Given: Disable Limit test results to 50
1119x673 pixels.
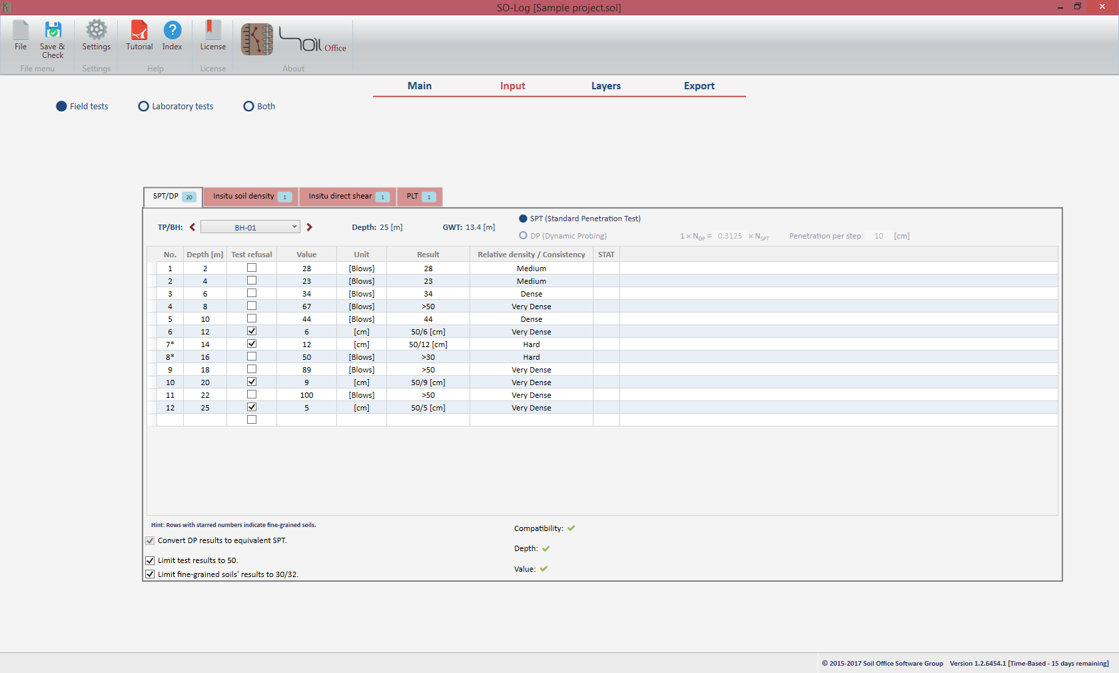Looking at the screenshot, I should point(150,560).
